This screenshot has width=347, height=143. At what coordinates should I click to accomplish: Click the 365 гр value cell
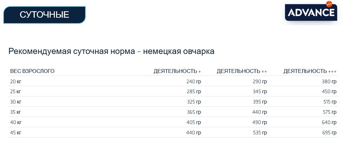coord(193,112)
